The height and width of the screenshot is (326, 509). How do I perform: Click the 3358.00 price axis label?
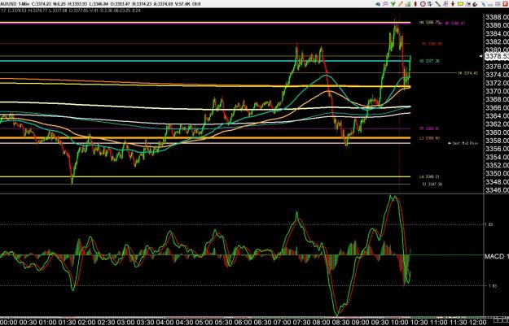coord(497,141)
